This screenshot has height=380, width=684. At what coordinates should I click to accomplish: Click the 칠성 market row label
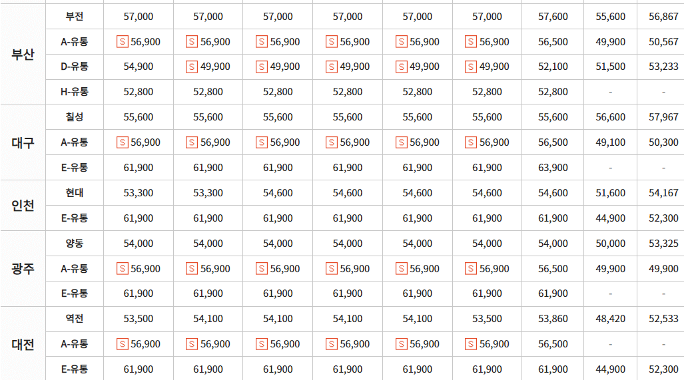[75, 116]
